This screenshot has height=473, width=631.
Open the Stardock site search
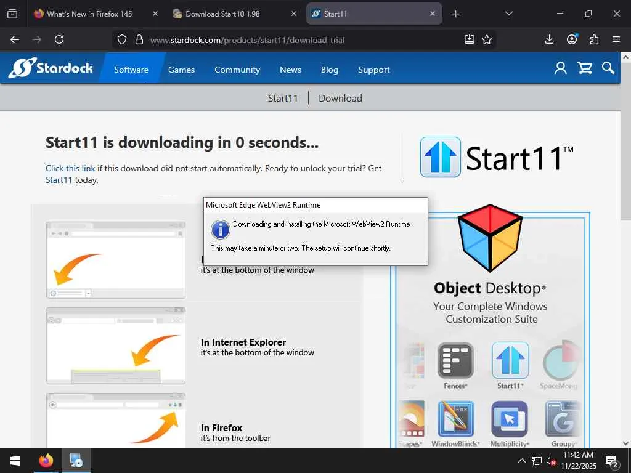click(x=608, y=68)
